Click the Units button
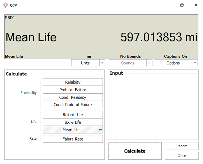 coord(85,63)
